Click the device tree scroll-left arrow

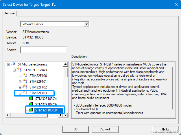(8, 115)
